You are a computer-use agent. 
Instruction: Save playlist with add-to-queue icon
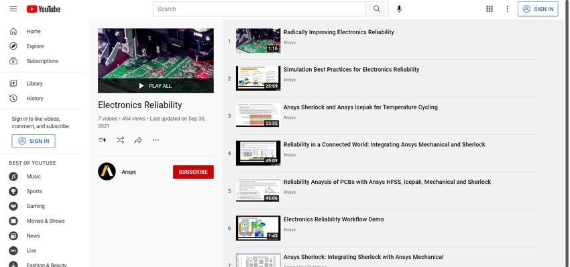tap(103, 140)
